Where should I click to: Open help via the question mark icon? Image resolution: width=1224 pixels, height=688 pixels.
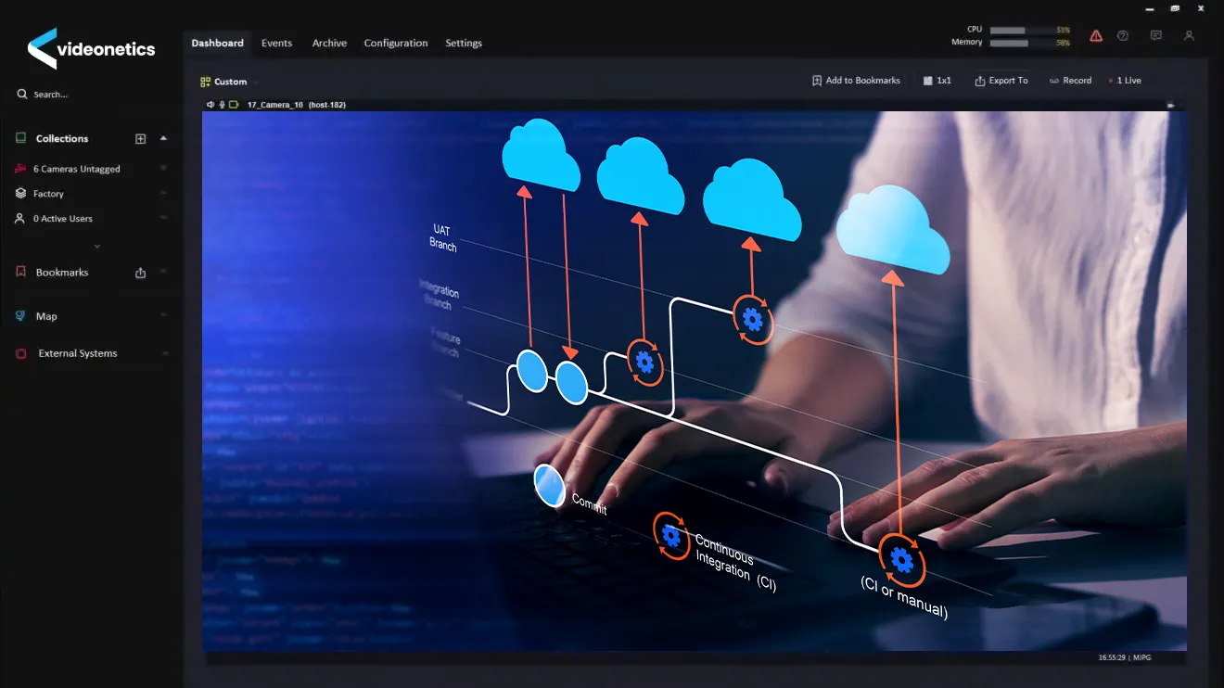tap(1123, 36)
